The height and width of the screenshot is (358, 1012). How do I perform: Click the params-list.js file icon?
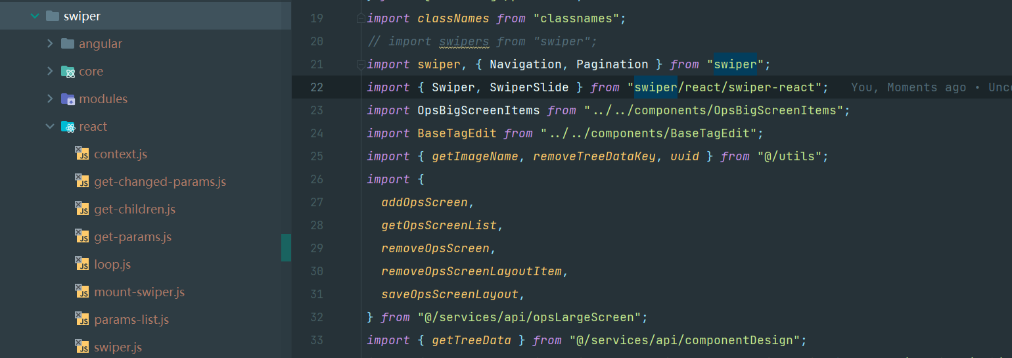(x=82, y=319)
